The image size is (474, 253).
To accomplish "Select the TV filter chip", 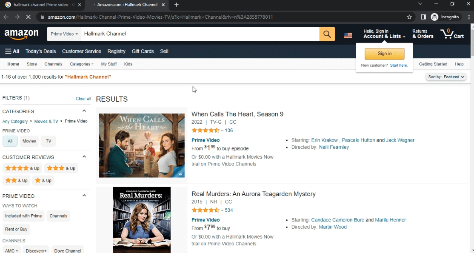I will pyautogui.click(x=49, y=141).
